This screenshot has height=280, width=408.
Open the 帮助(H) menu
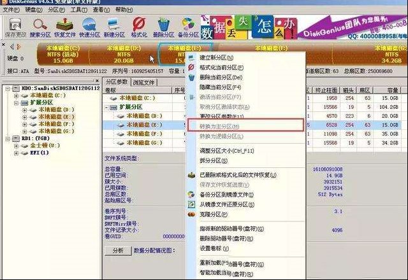pyautogui.click(x=124, y=10)
